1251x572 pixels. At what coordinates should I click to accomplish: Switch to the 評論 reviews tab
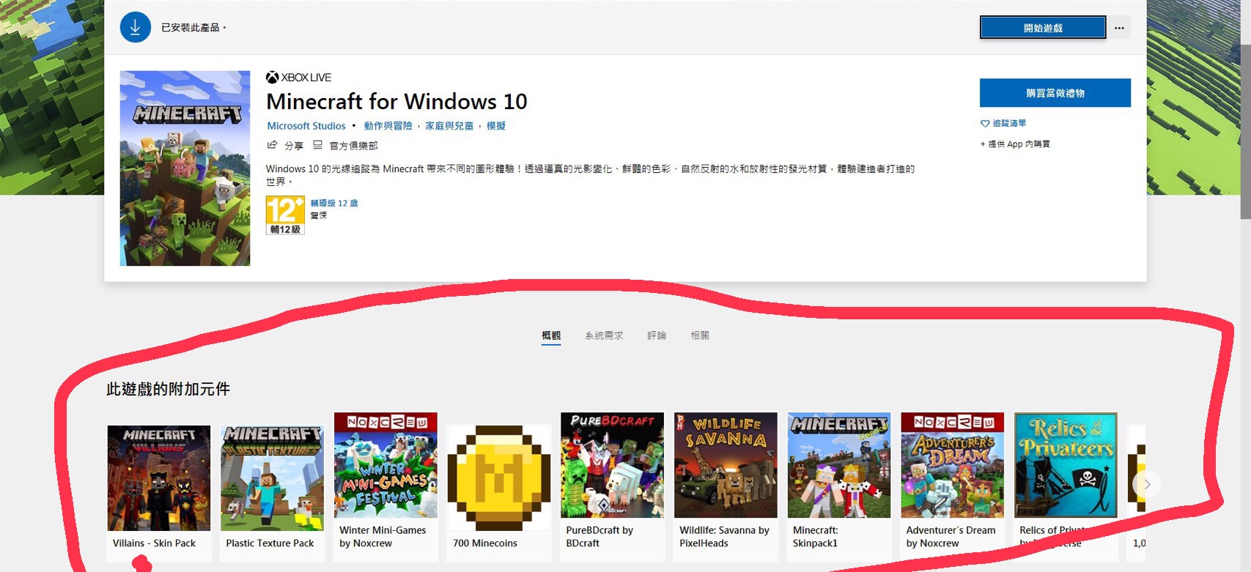tap(657, 335)
